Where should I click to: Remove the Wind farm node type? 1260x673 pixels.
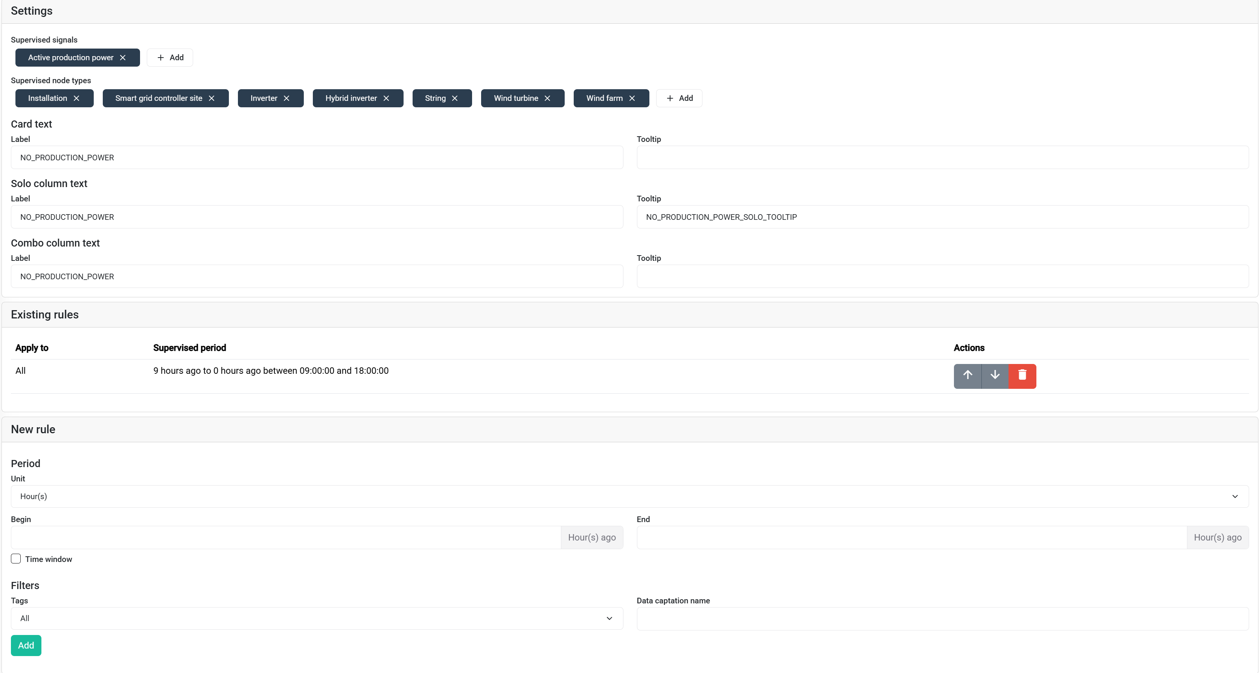coord(631,98)
